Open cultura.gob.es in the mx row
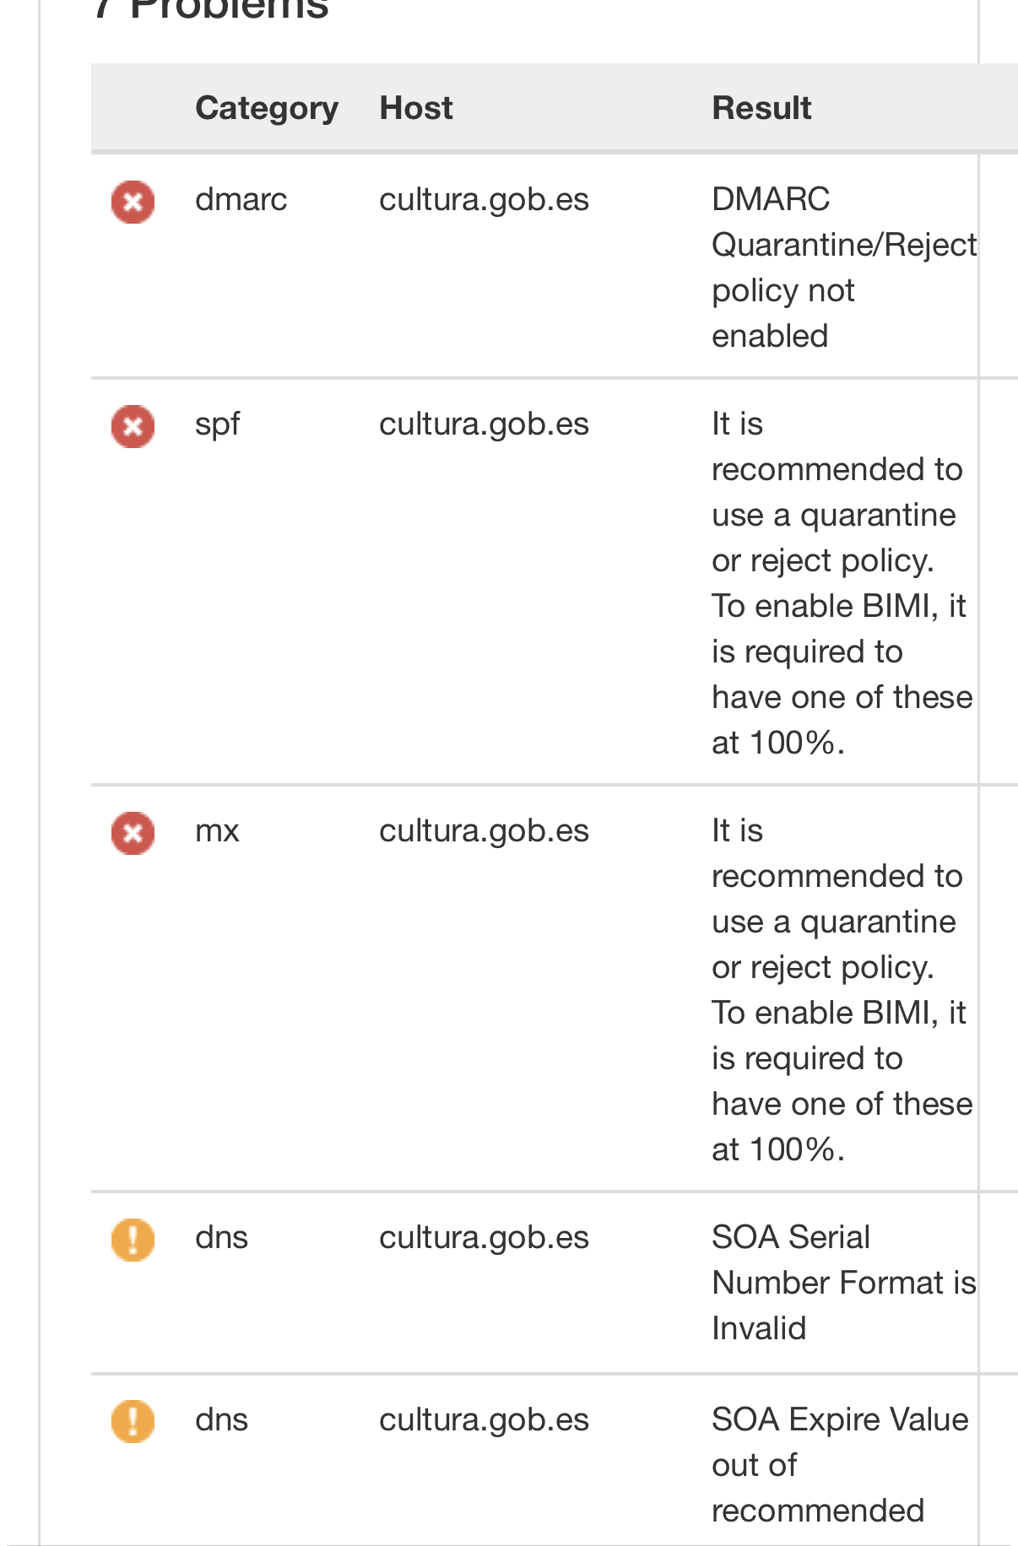Screen dimensions: 1018x1546 pos(484,831)
